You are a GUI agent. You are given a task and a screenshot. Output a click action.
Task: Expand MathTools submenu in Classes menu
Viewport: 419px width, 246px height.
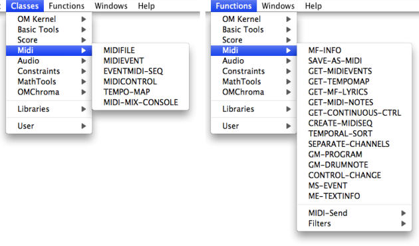click(x=49, y=82)
